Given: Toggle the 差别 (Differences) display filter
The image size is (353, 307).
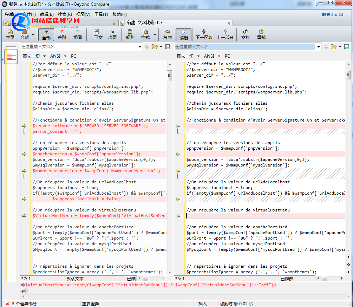Looking at the screenshot, I should [62, 34].
